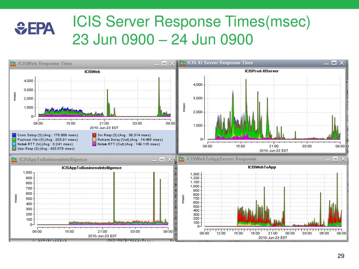This screenshot has height=269, width=359.
Task: Click the green Payload Xfer legend swatch
Action: coord(14,139)
